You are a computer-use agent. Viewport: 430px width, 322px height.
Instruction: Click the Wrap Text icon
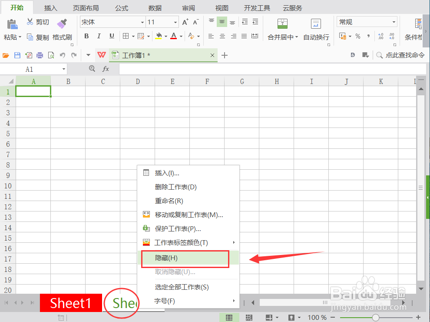[x=316, y=24]
